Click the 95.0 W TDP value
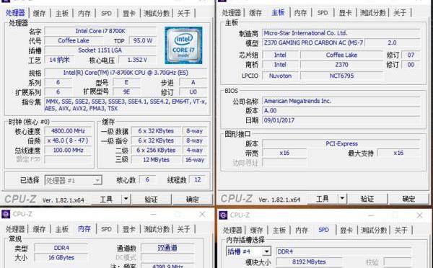Screen dimensions: 433x268 click(143, 40)
